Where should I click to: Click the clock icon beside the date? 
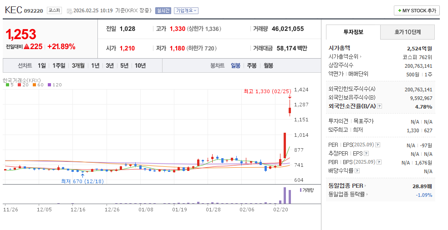[69, 11]
